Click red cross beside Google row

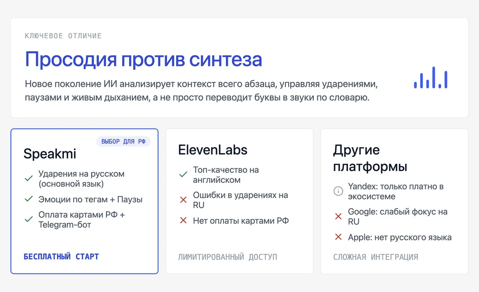click(x=338, y=216)
